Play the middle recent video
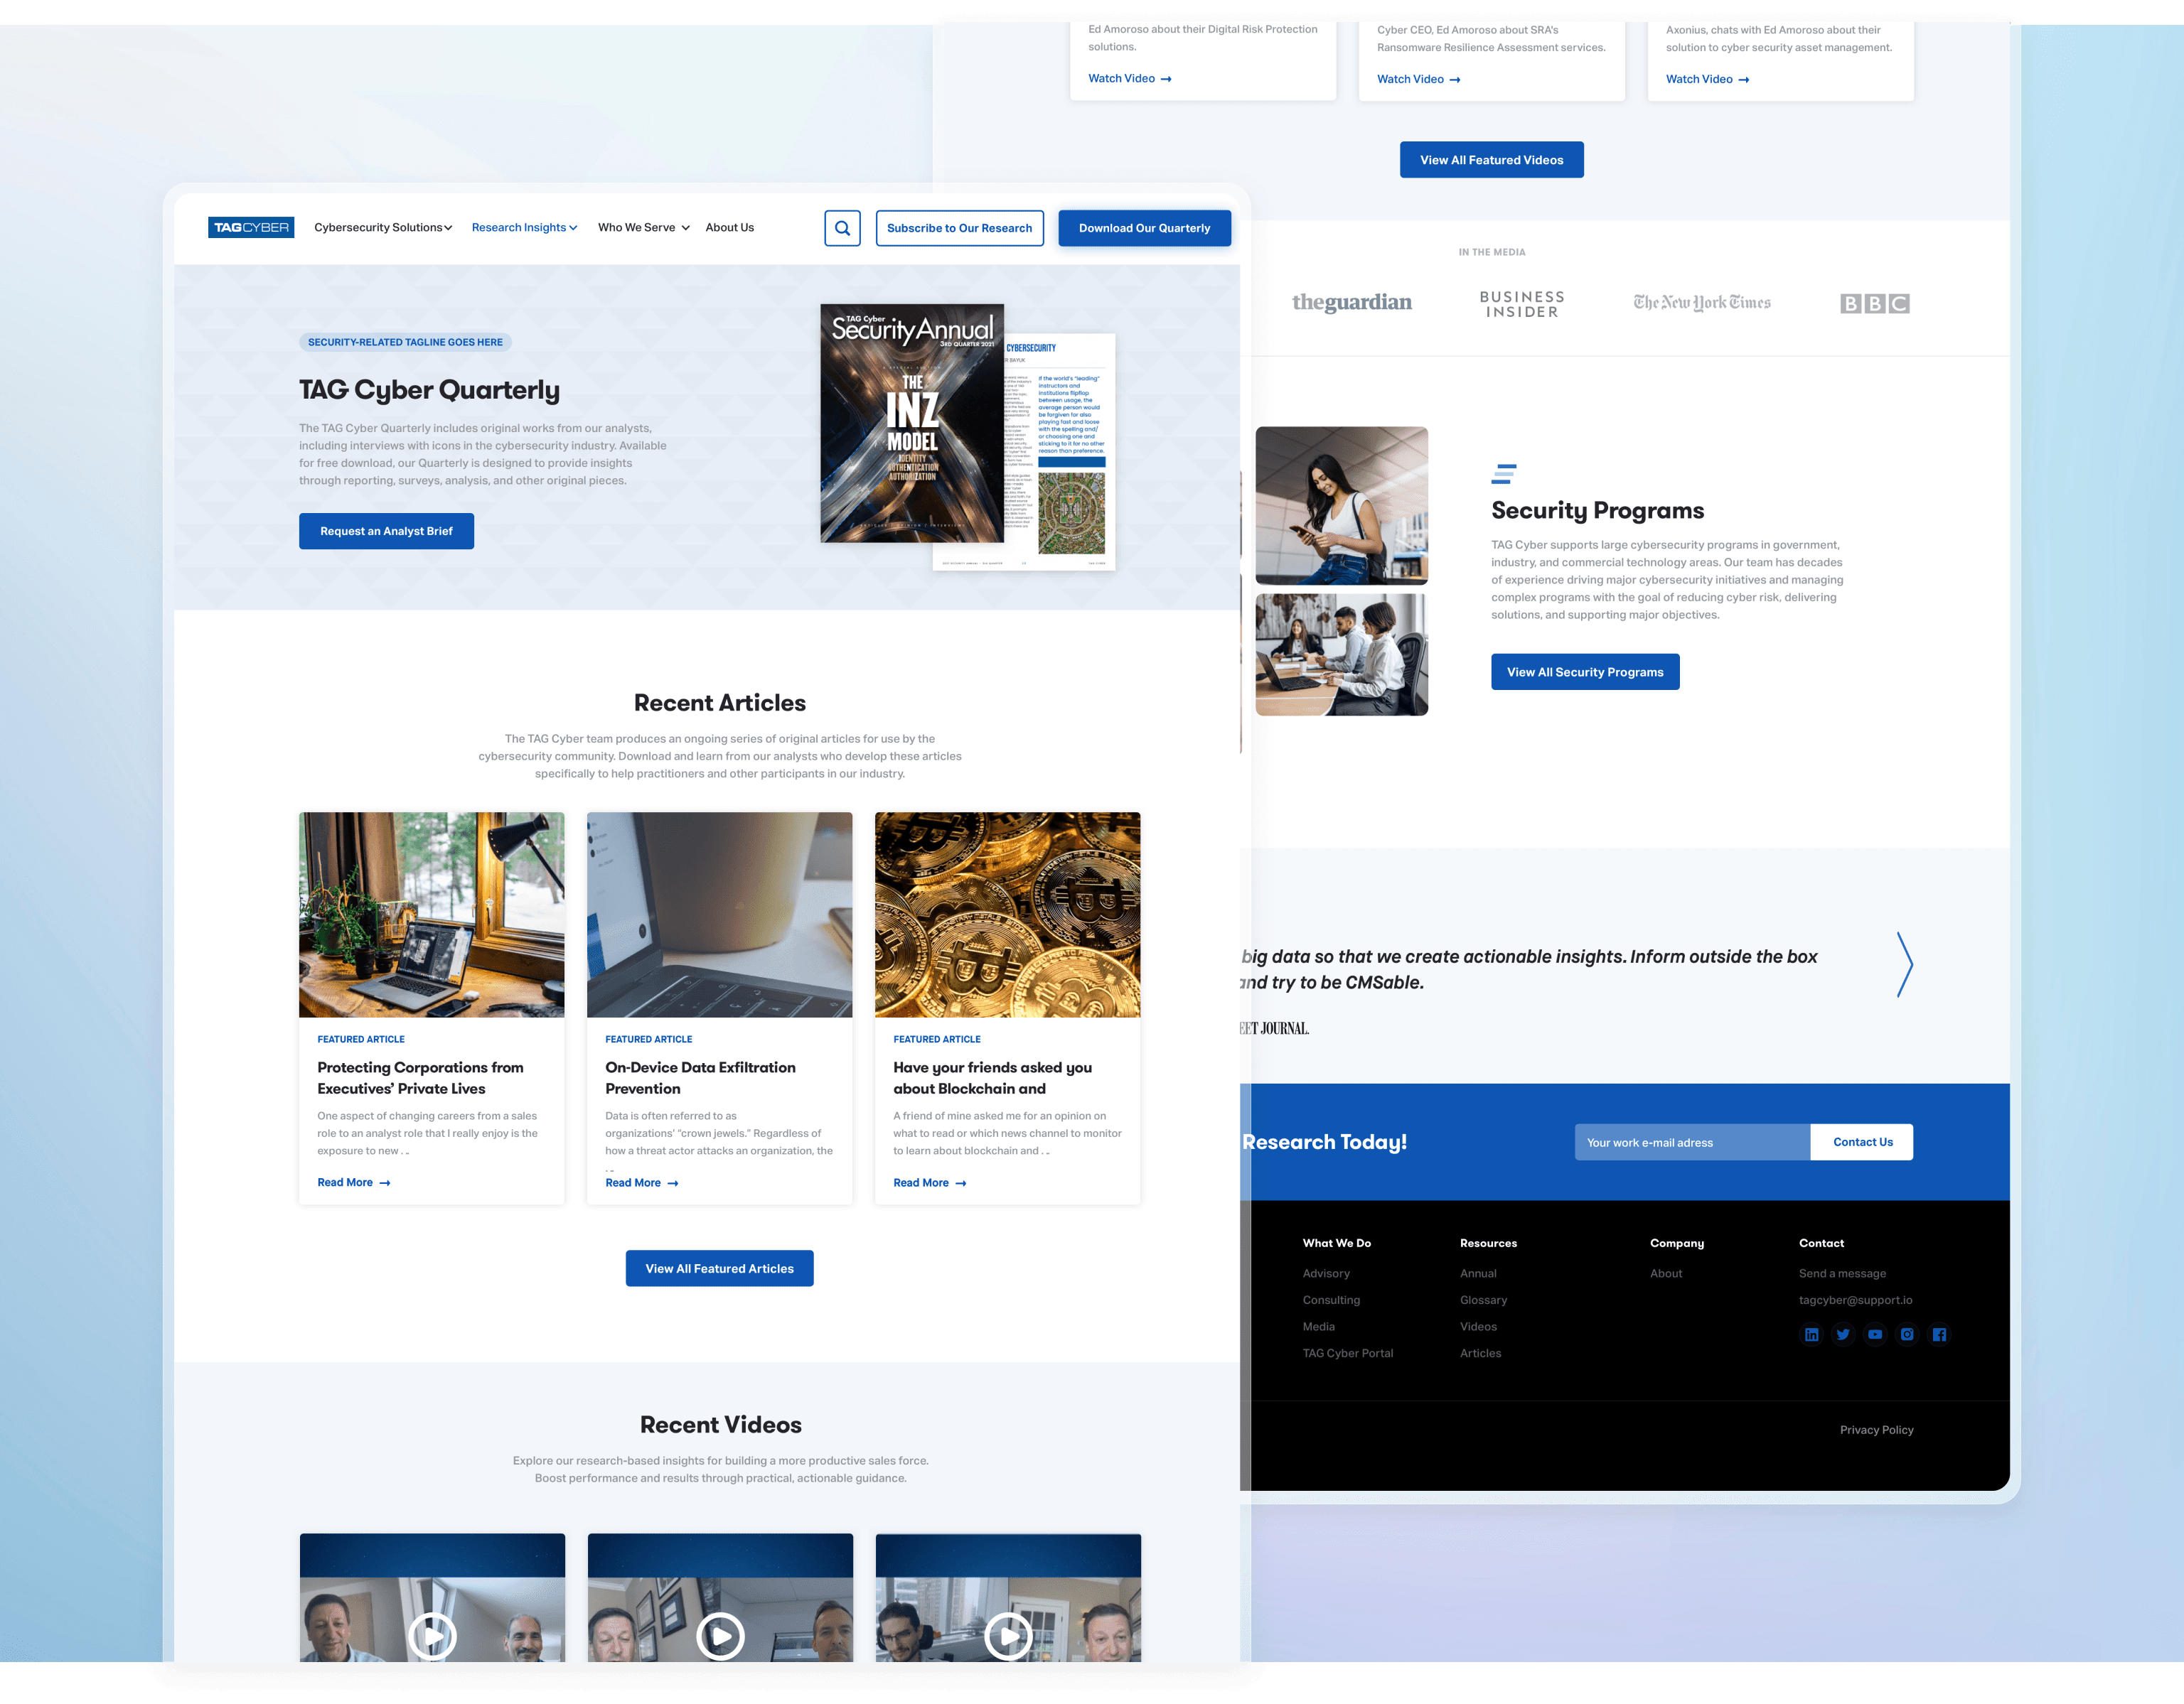The height and width of the screenshot is (1704, 2184). click(720, 1636)
